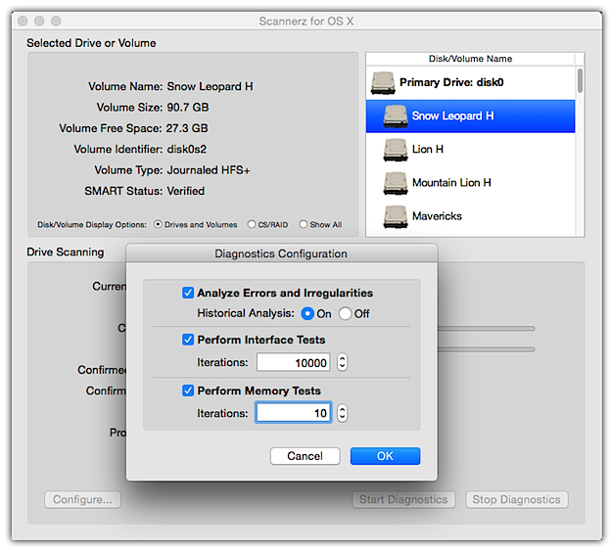Select the Mountain Lion H volume name
This screenshot has height=551, width=612.
coord(451,183)
